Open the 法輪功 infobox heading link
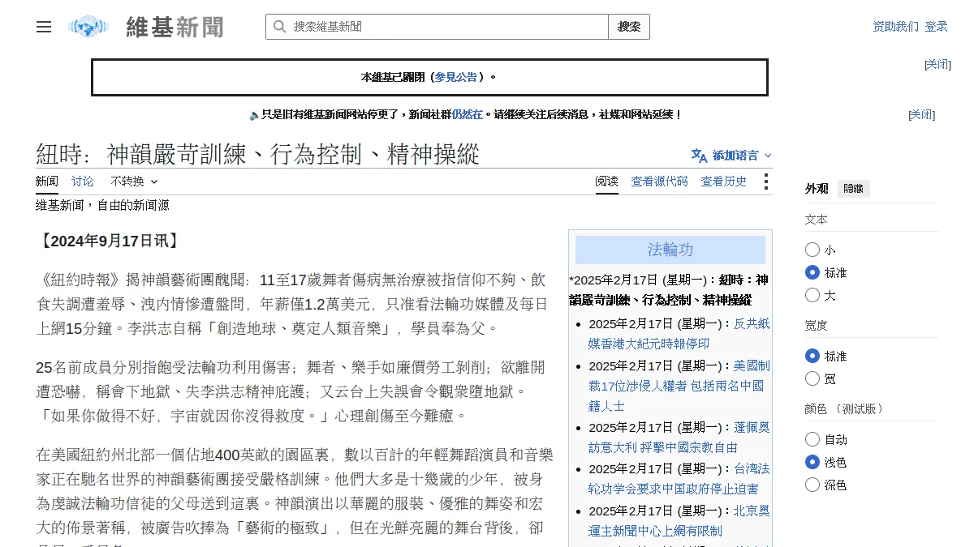Screen dimensions: 974x547 (670, 250)
